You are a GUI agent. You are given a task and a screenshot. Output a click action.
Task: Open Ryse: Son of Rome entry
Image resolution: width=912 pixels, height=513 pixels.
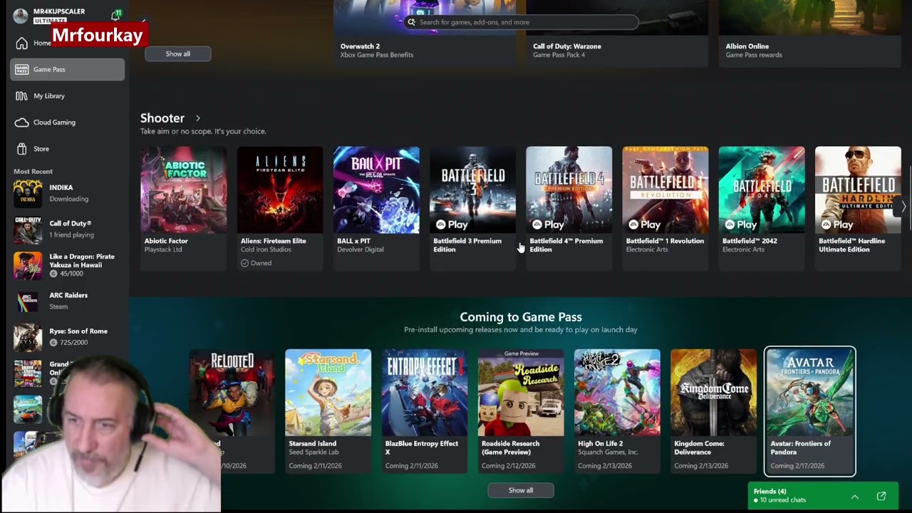[68, 337]
